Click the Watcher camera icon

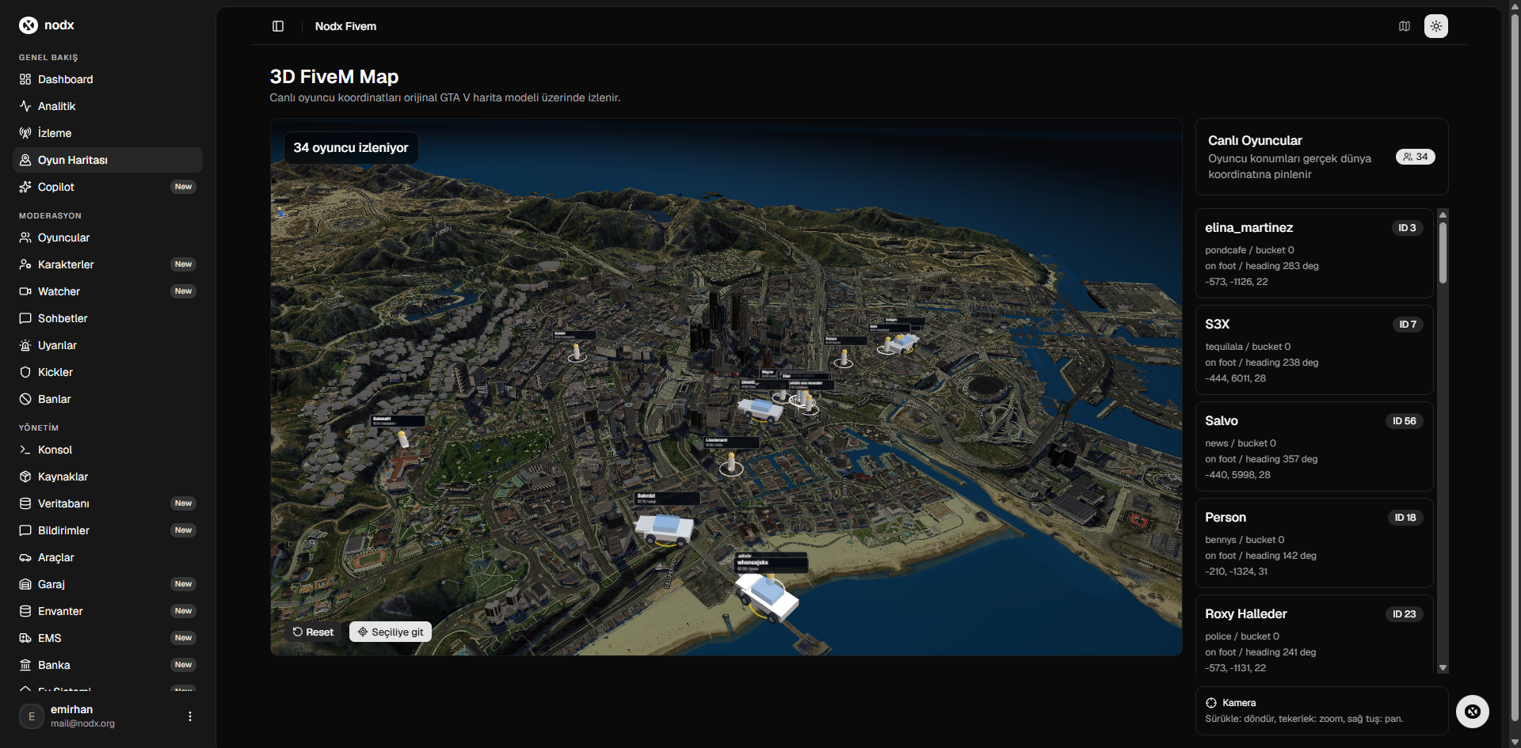[25, 291]
